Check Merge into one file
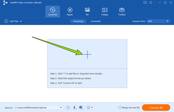 click(120, 108)
